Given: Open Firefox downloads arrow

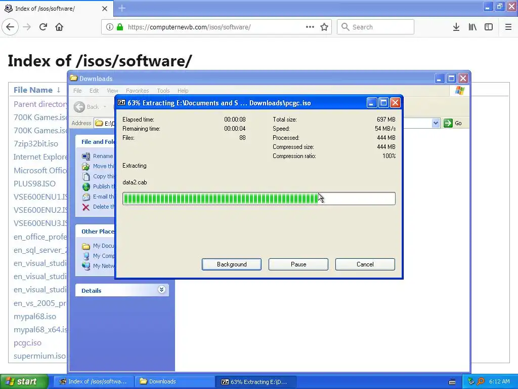Looking at the screenshot, I should click(456, 27).
